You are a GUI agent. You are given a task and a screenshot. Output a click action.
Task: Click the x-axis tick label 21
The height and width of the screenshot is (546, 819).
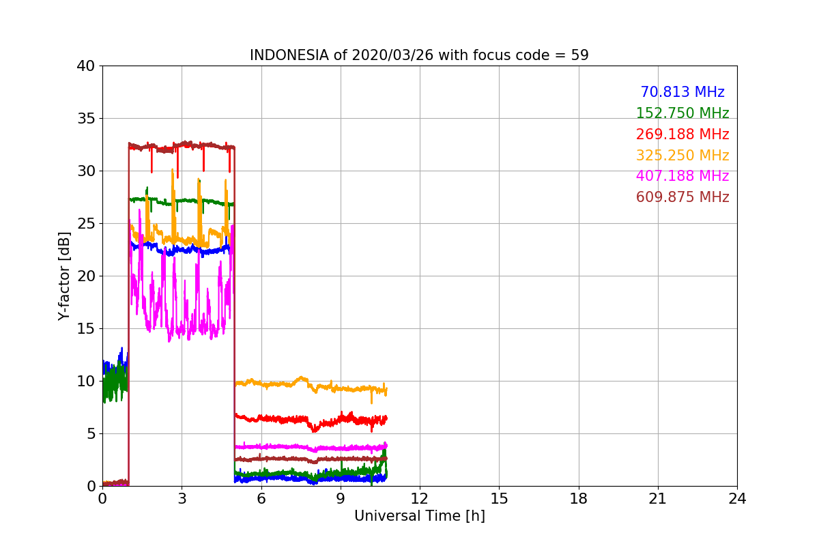pos(658,499)
